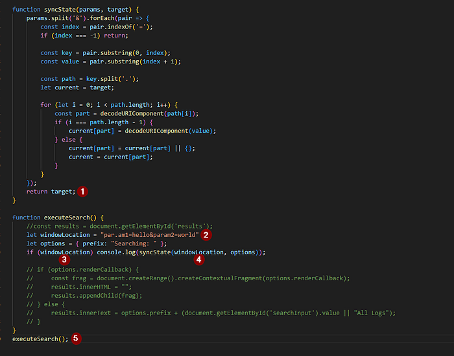Screen dimensions: 454x356
Task: Click the 'return target;' statement
Action: 51,192
